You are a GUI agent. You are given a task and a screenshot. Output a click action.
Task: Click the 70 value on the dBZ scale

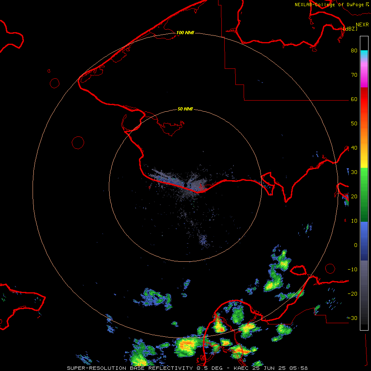[x=354, y=75]
